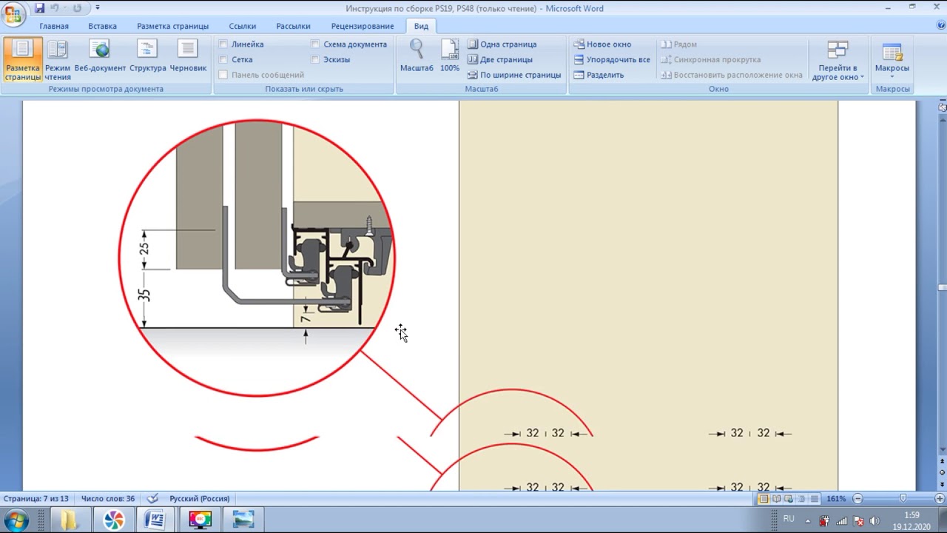Click word count Число слов: 36

108,499
